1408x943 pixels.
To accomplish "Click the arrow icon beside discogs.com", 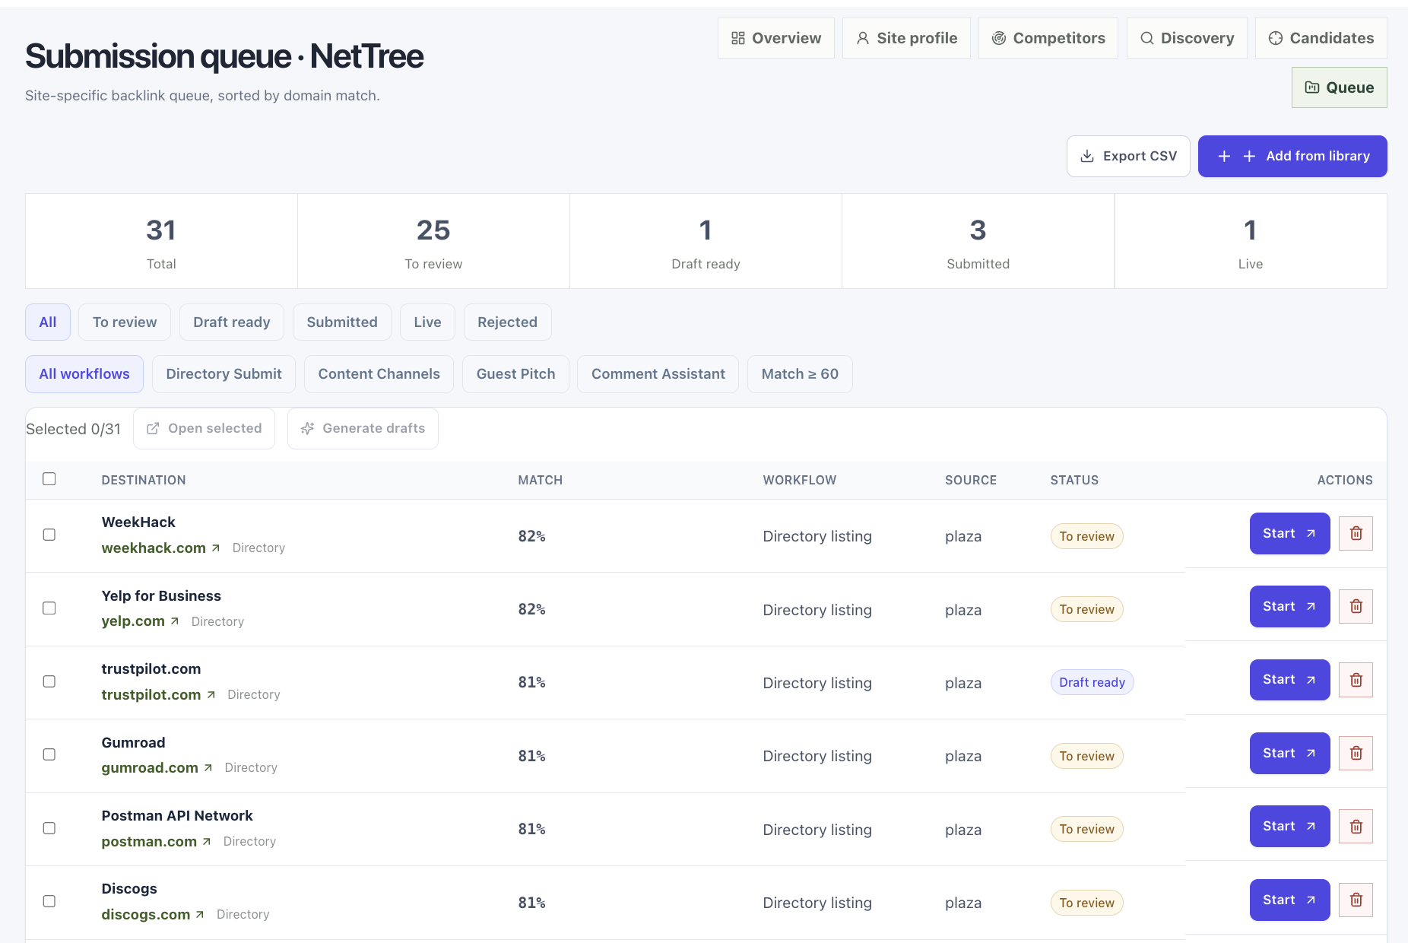I will [x=200, y=914].
